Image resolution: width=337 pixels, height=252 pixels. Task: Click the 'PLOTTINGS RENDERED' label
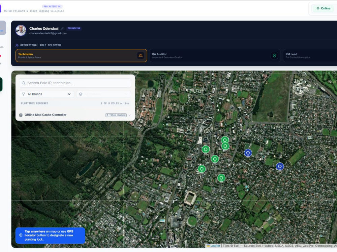35,103
